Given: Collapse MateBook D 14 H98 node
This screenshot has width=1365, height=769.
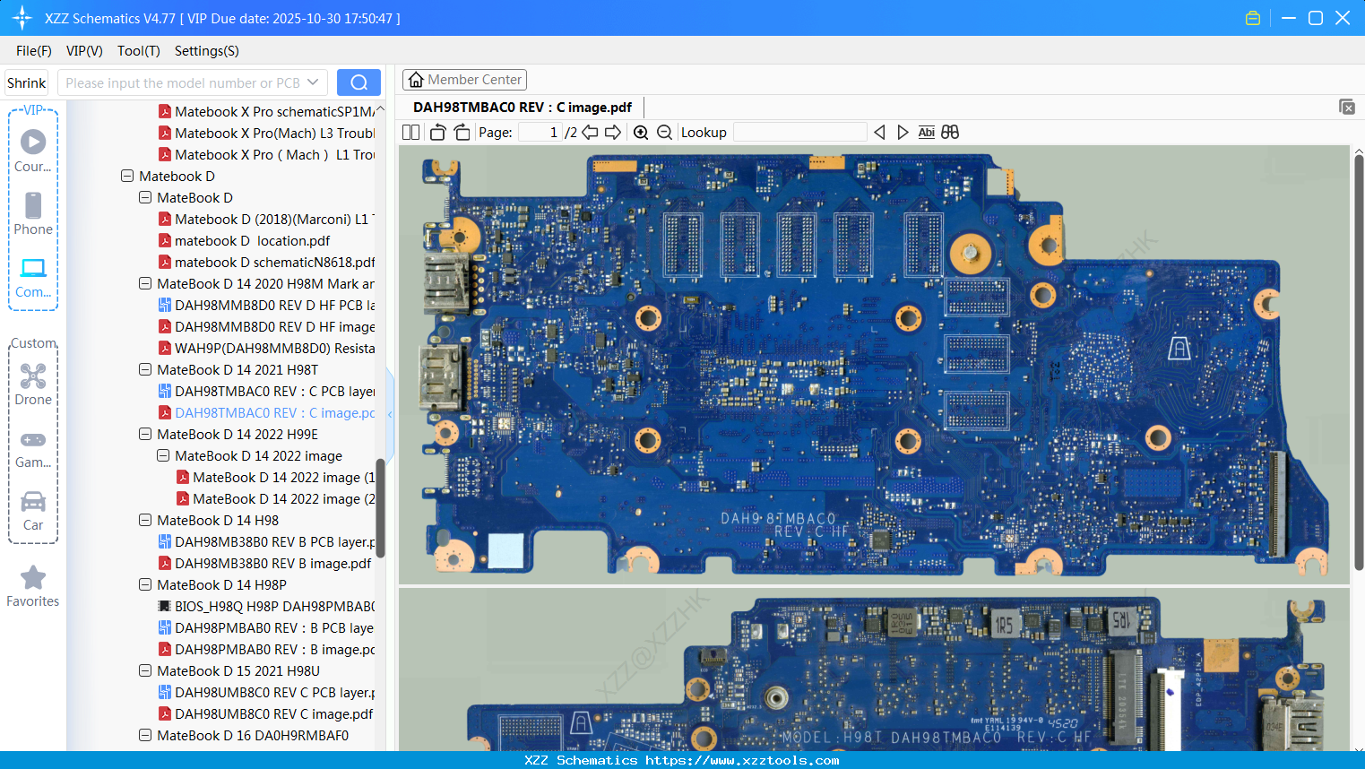Looking at the screenshot, I should pos(145,521).
